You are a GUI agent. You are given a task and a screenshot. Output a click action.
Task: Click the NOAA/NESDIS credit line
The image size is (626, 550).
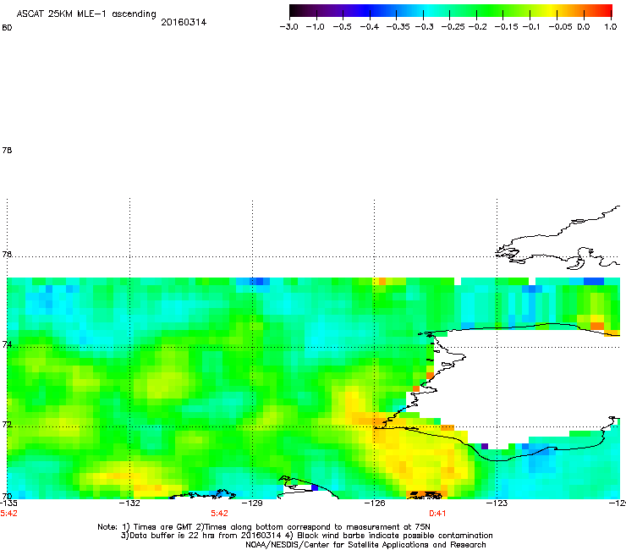click(x=365, y=545)
